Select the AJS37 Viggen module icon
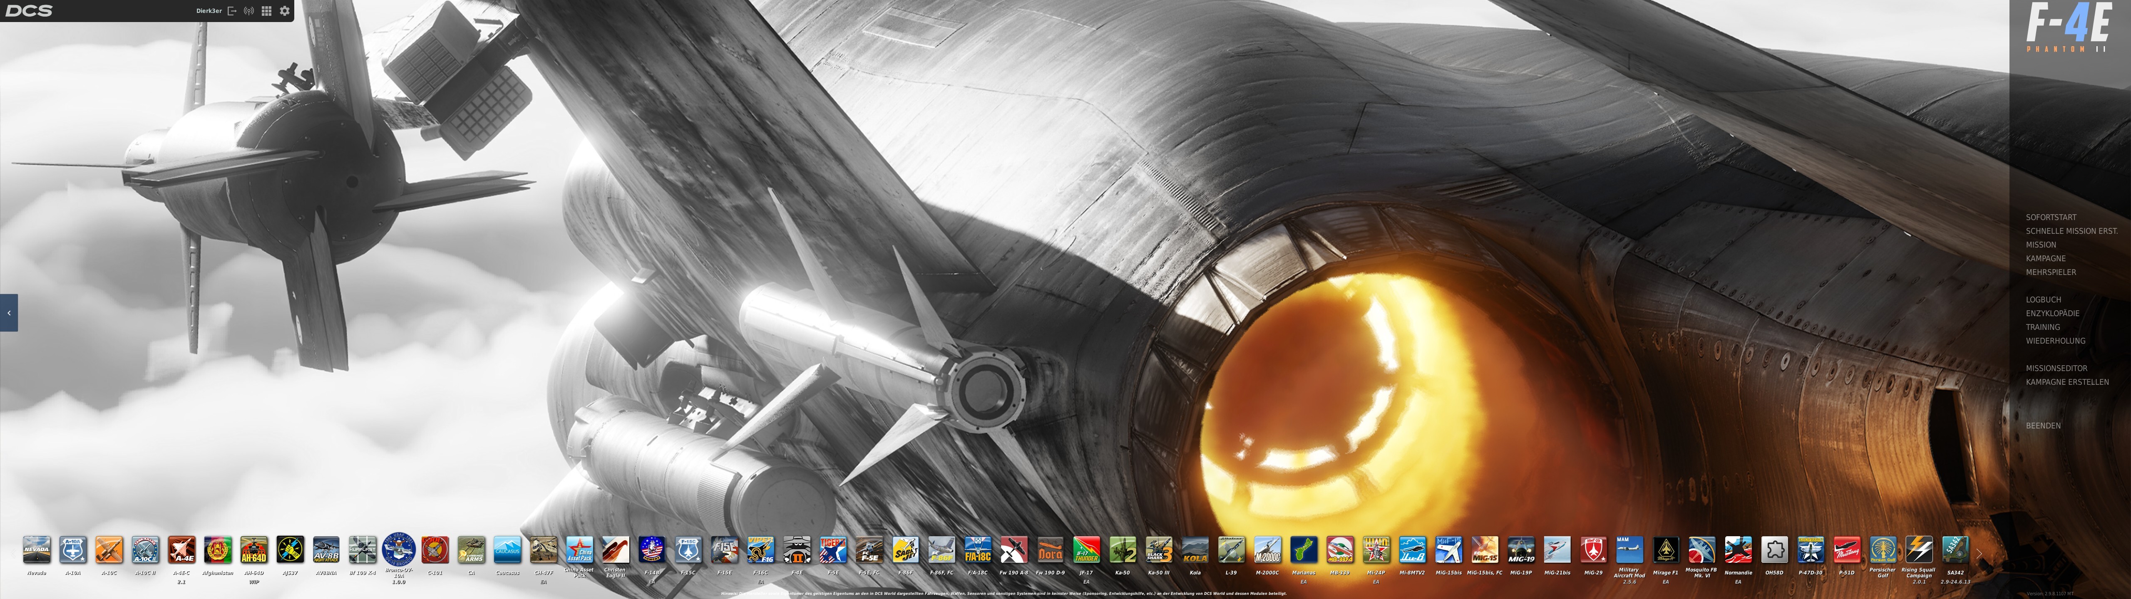Screen dimensions: 2131x599 (x=291, y=549)
